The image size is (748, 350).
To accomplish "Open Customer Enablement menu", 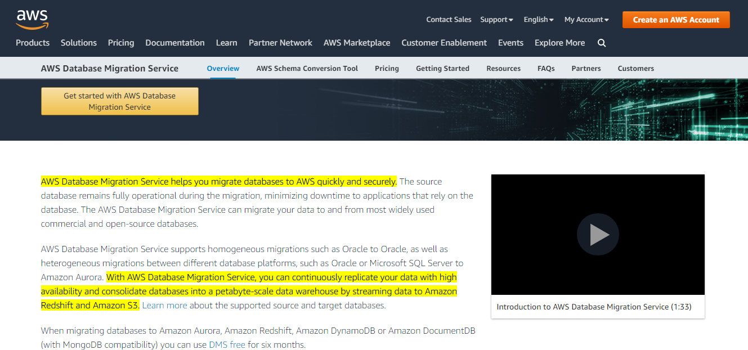I will point(444,43).
